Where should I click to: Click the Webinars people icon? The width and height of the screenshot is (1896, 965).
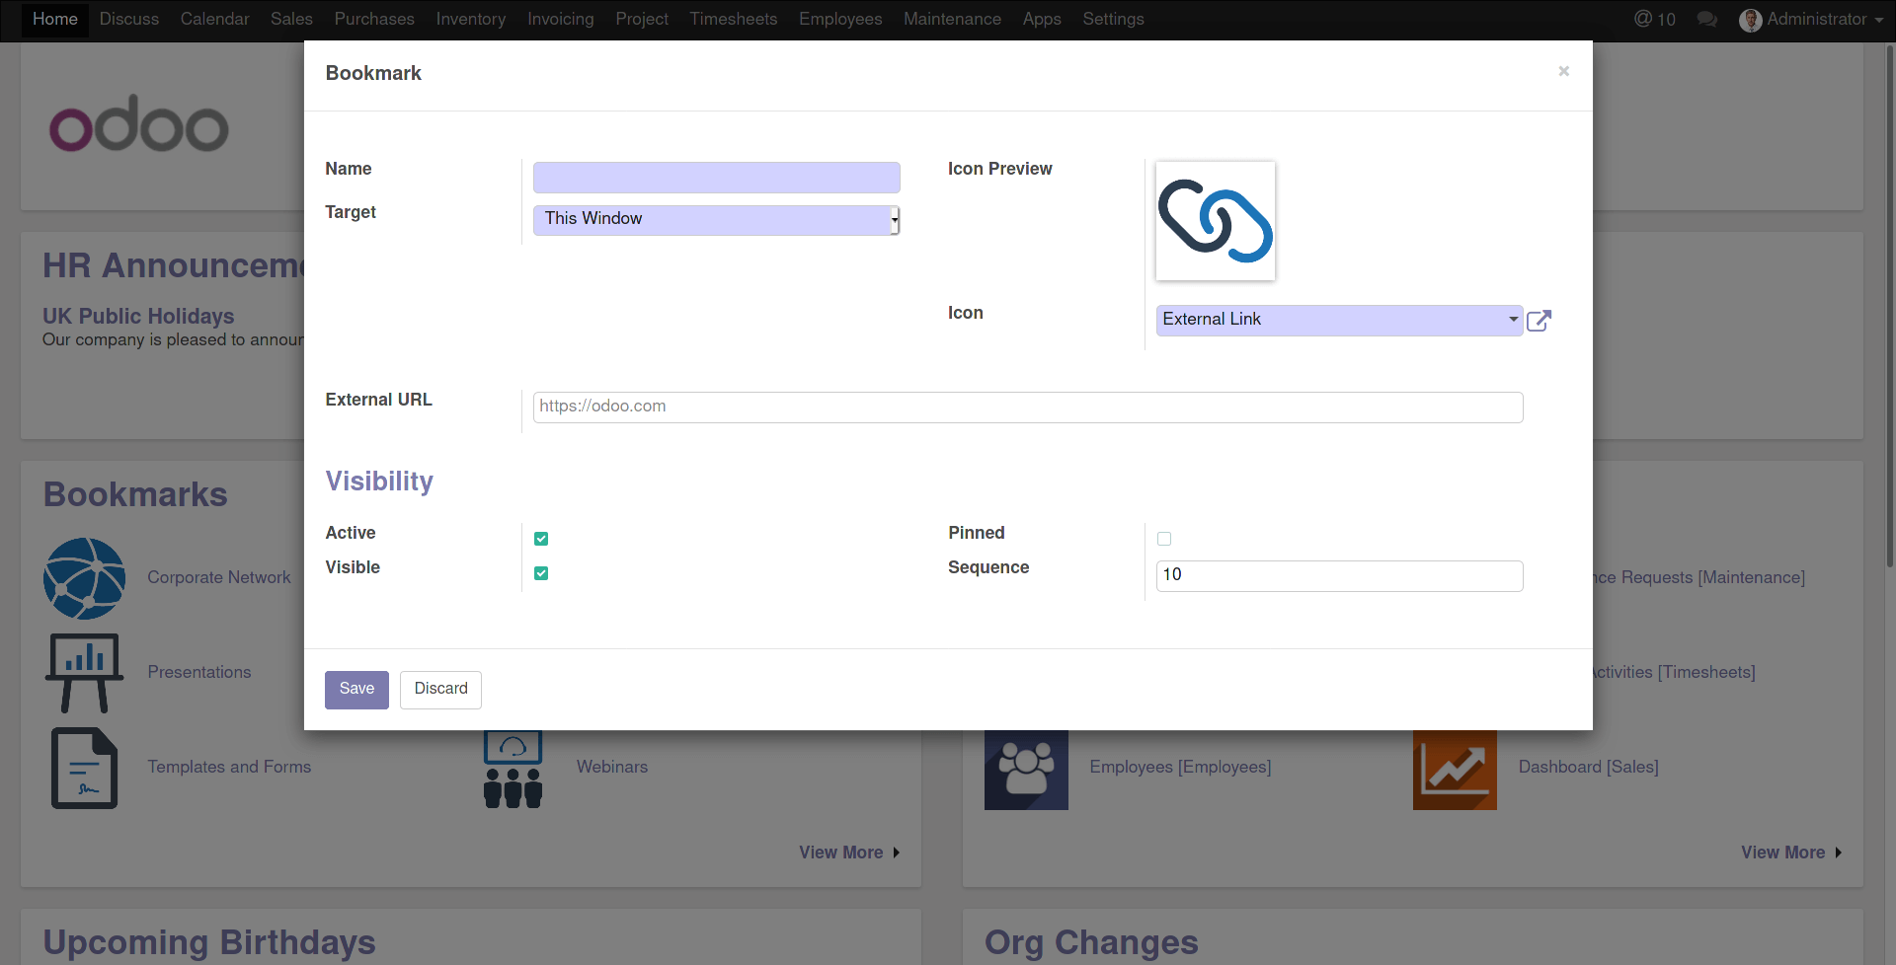click(513, 769)
